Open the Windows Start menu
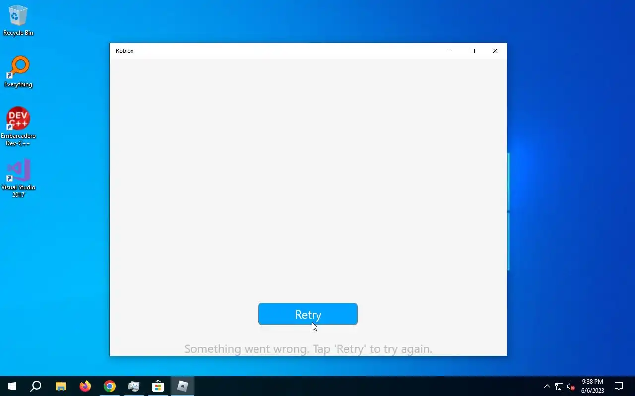The image size is (635, 396). click(x=12, y=386)
